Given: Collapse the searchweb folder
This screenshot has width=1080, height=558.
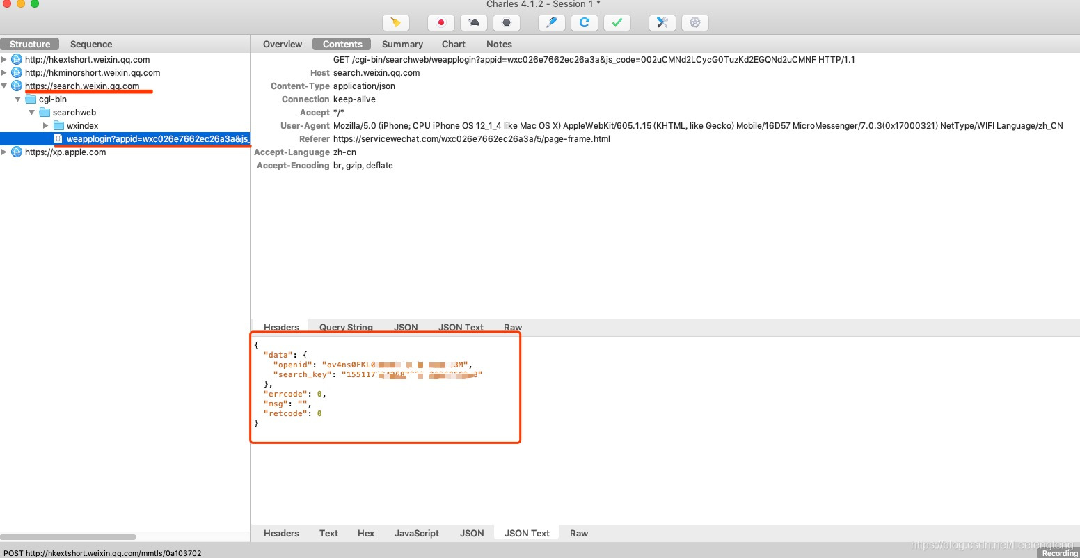Looking at the screenshot, I should click(x=32, y=112).
